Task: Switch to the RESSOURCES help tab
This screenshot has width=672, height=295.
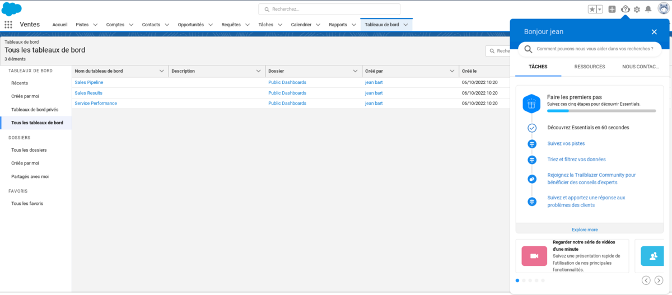Action: point(590,67)
